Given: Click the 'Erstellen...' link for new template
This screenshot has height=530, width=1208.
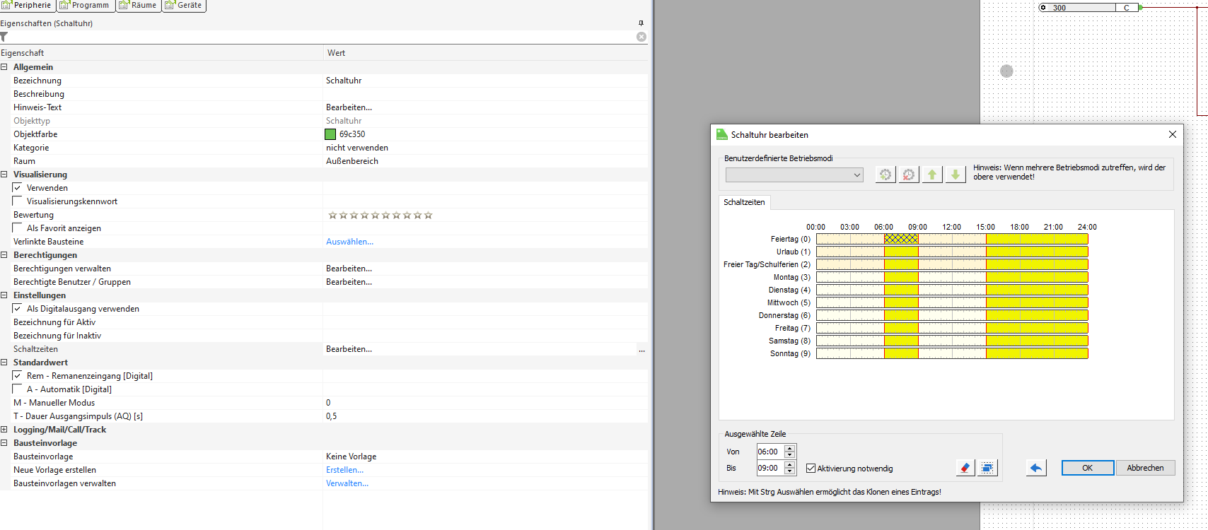Looking at the screenshot, I should [x=344, y=470].
